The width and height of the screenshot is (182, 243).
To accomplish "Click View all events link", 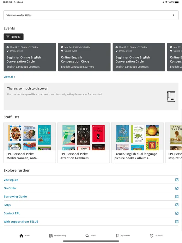I will 9,77.
